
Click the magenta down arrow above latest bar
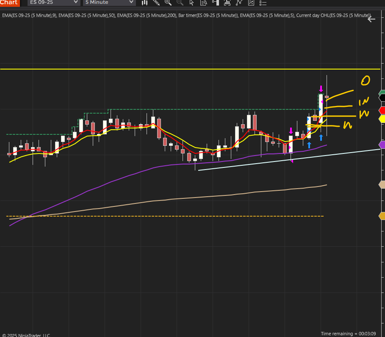pos(321,89)
